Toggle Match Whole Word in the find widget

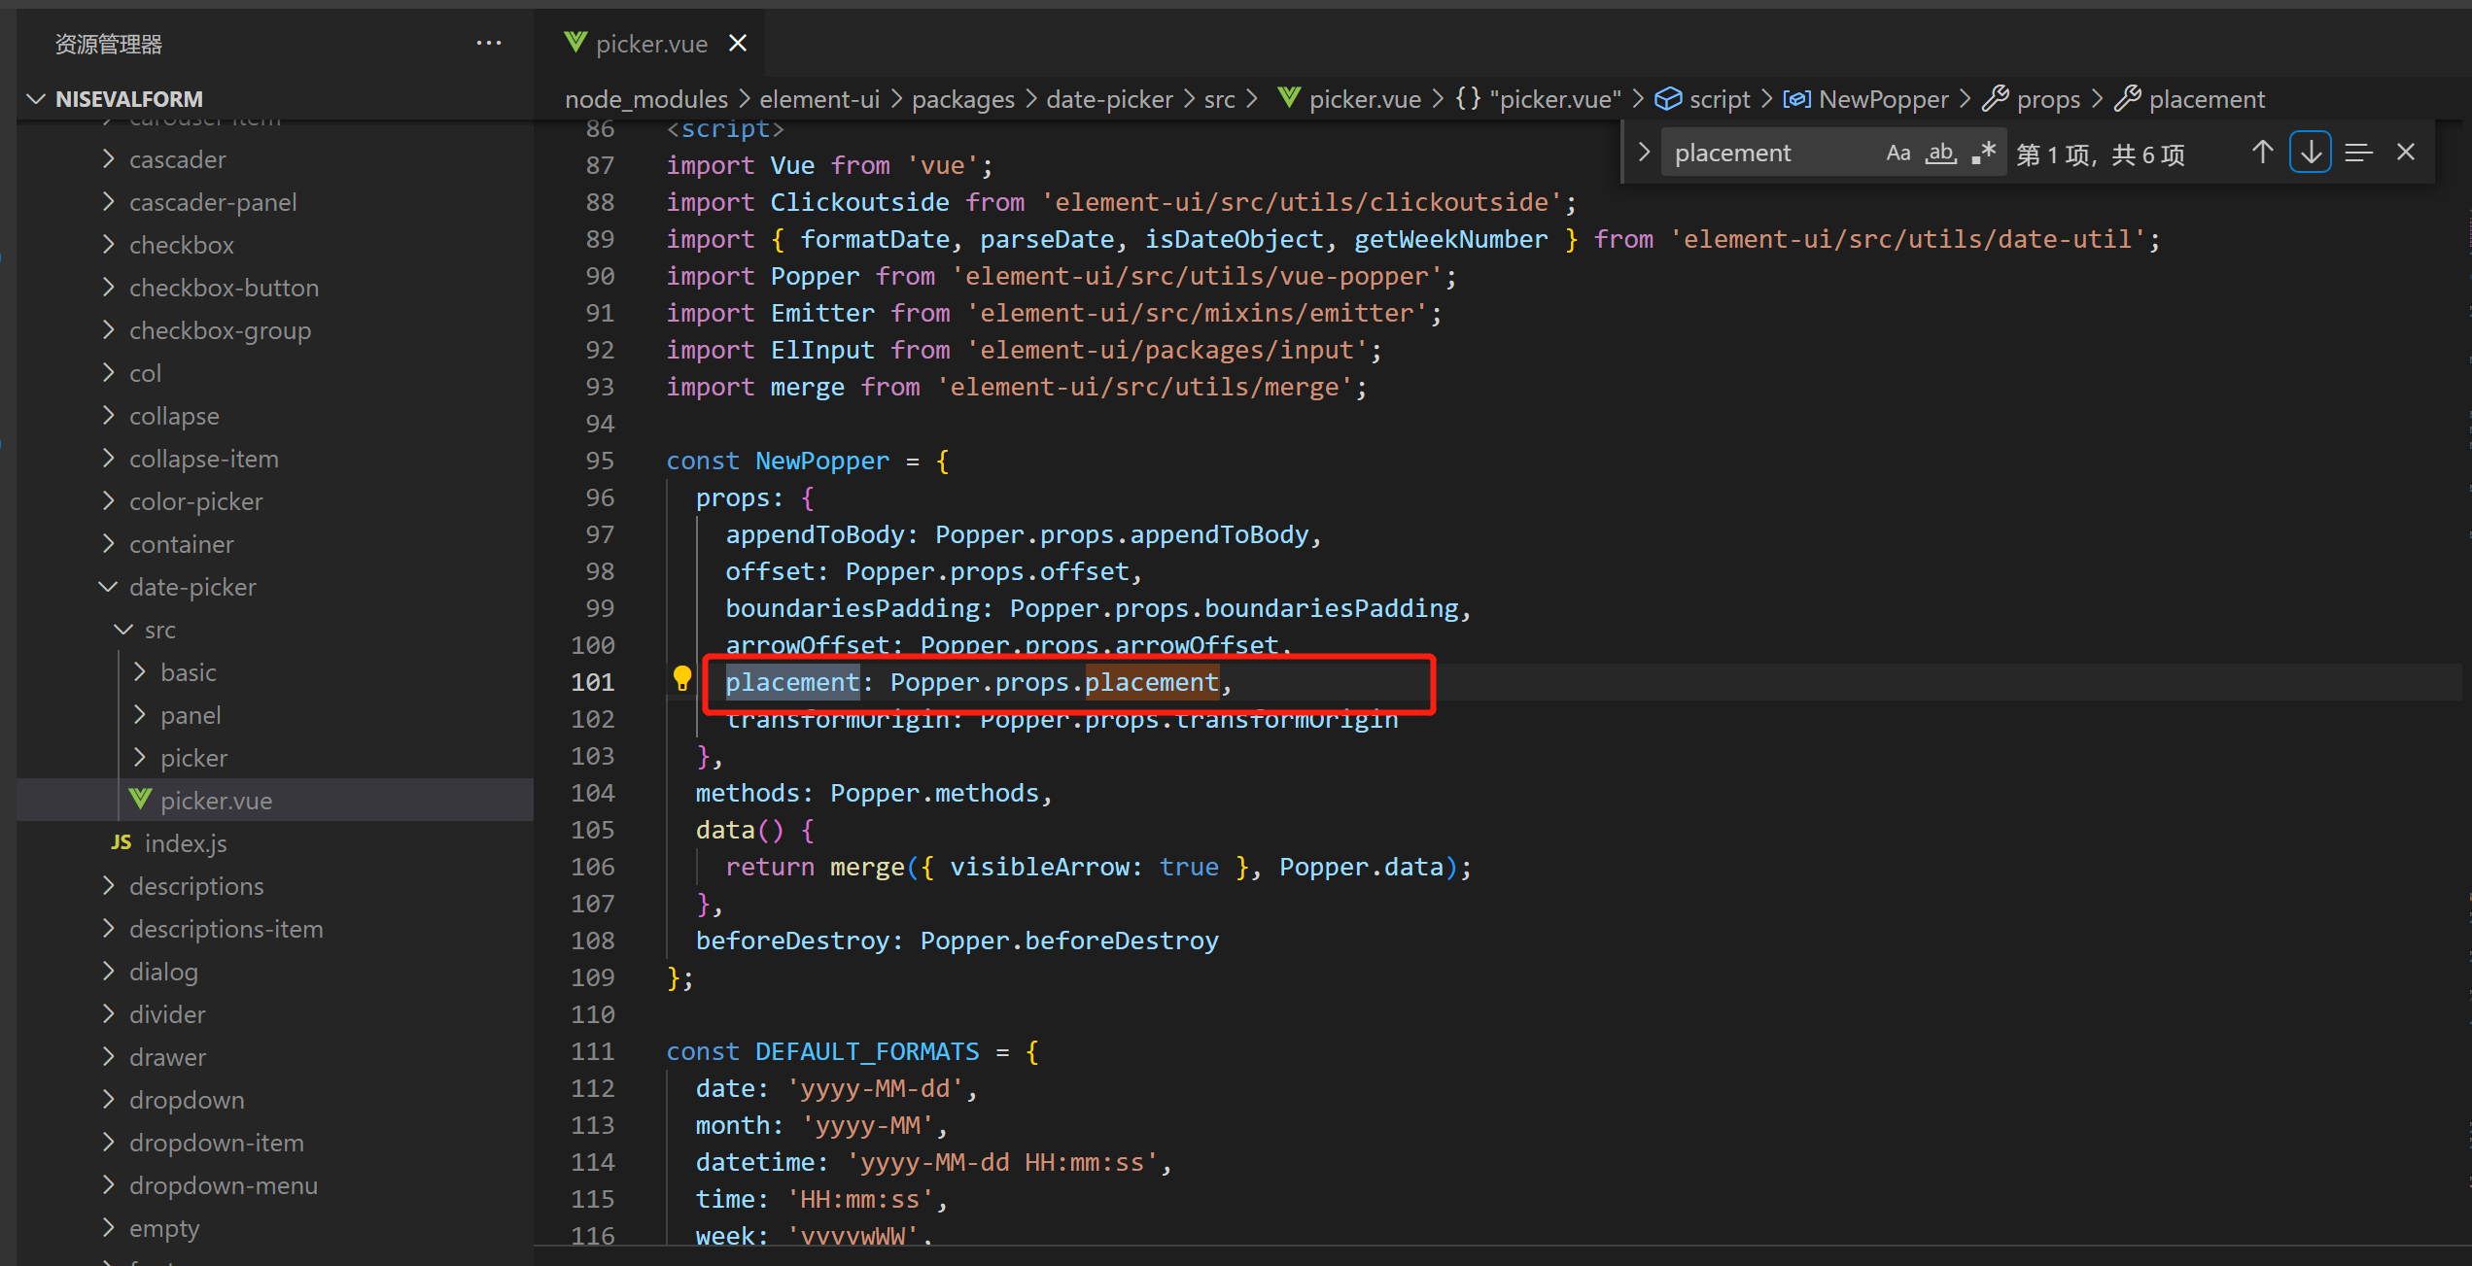tap(1940, 153)
